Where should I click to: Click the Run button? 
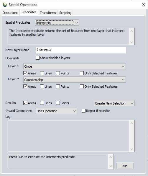125,166
